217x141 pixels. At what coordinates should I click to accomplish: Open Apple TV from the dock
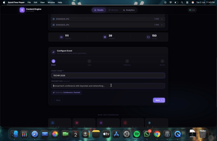(x=106, y=134)
